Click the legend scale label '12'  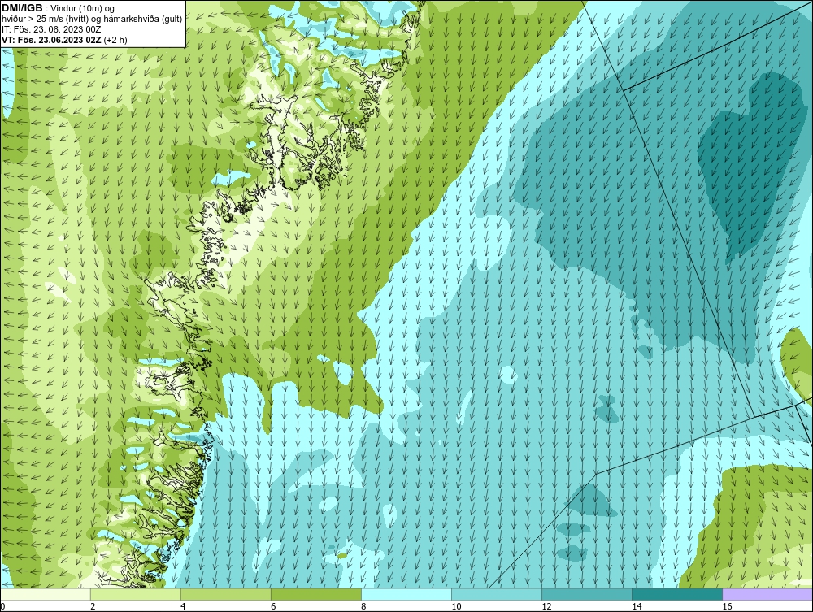click(546, 606)
